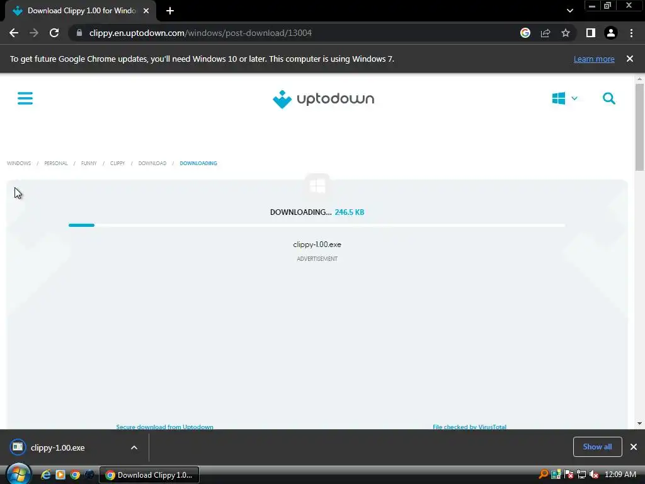The height and width of the screenshot is (484, 645).
Task: Reload the current page
Action: pyautogui.click(x=54, y=33)
